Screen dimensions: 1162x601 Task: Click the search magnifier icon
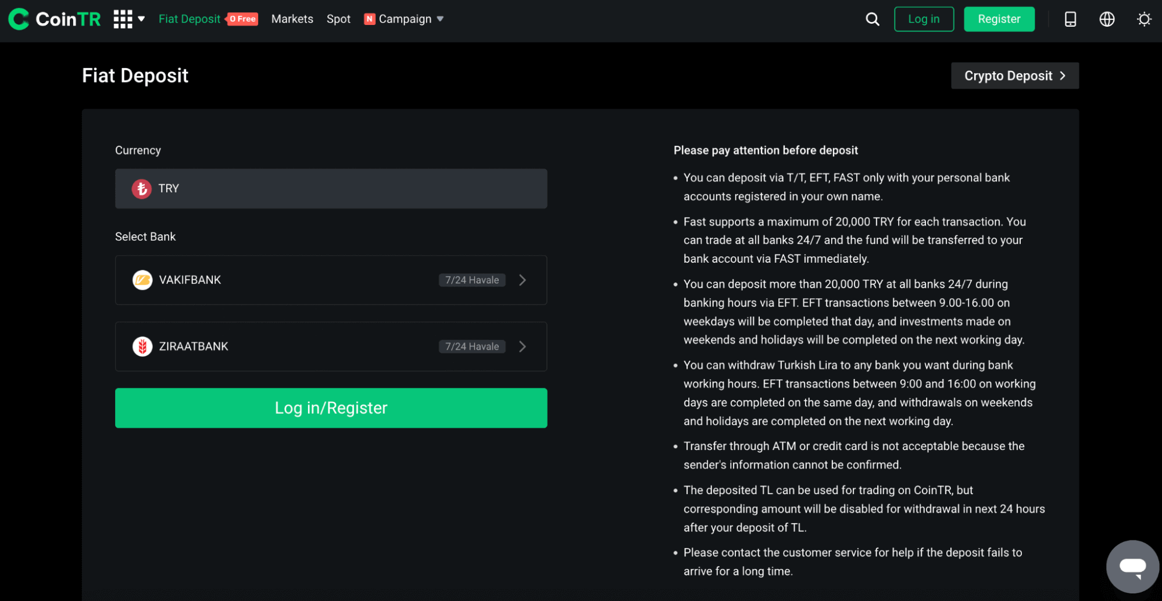(x=872, y=19)
